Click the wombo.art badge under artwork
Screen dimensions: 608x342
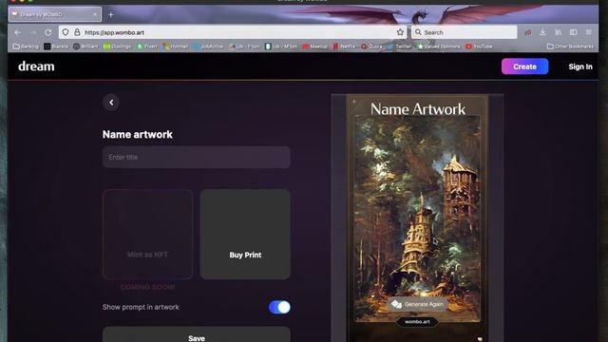pyautogui.click(x=417, y=322)
